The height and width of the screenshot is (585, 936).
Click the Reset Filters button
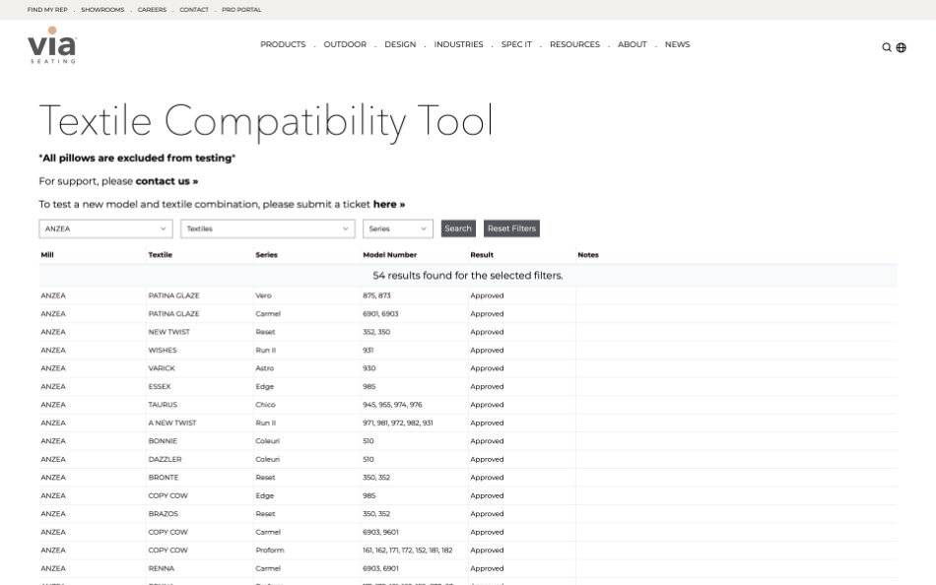coord(511,228)
